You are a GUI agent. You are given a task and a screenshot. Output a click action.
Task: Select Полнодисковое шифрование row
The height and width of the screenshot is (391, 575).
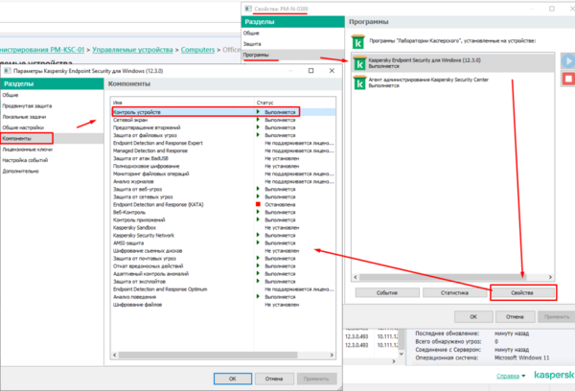pyautogui.click(x=223, y=166)
